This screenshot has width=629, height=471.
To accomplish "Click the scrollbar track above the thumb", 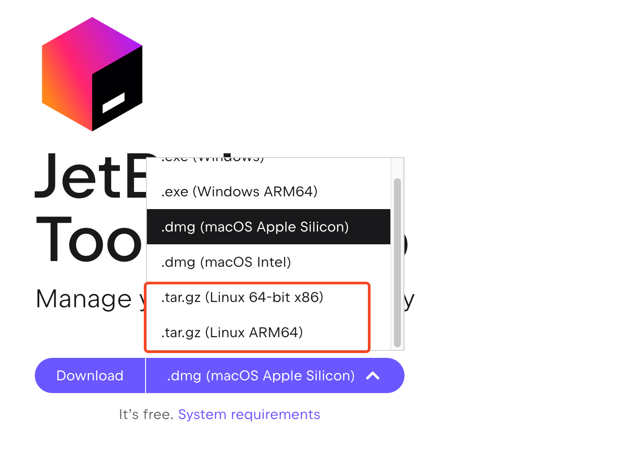I will point(397,169).
